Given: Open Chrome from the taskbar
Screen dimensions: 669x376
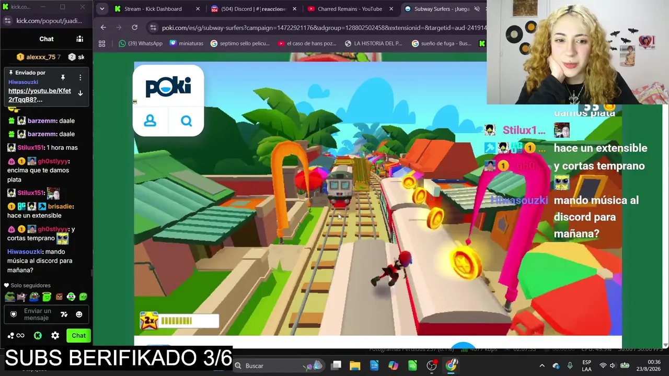Looking at the screenshot, I should (x=451, y=366).
